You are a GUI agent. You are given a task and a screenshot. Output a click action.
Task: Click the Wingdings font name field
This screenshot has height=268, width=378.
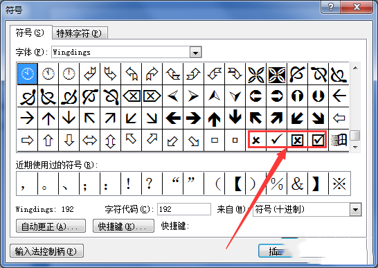click(x=120, y=52)
